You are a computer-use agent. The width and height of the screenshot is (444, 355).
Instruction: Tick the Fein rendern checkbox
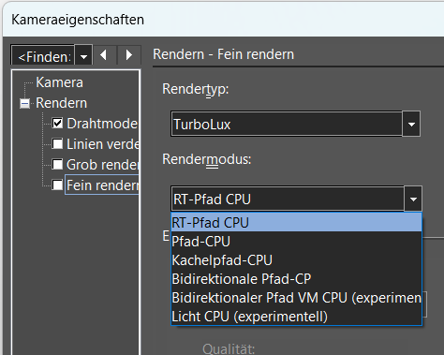coord(57,185)
